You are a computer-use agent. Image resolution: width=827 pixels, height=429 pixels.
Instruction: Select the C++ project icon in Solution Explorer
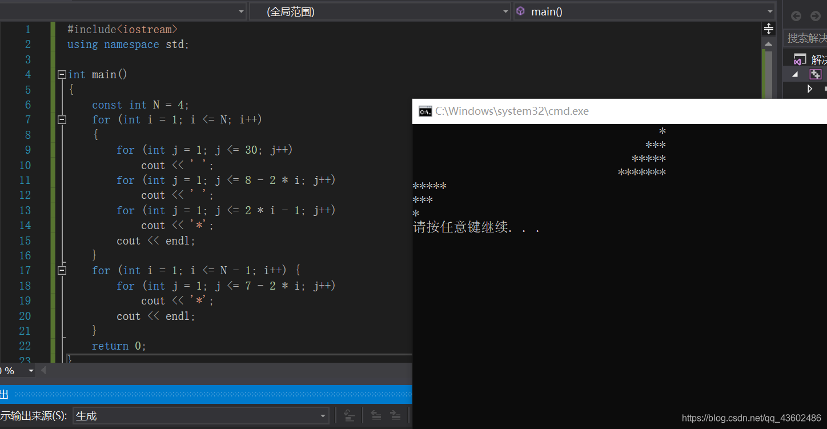[816, 74]
